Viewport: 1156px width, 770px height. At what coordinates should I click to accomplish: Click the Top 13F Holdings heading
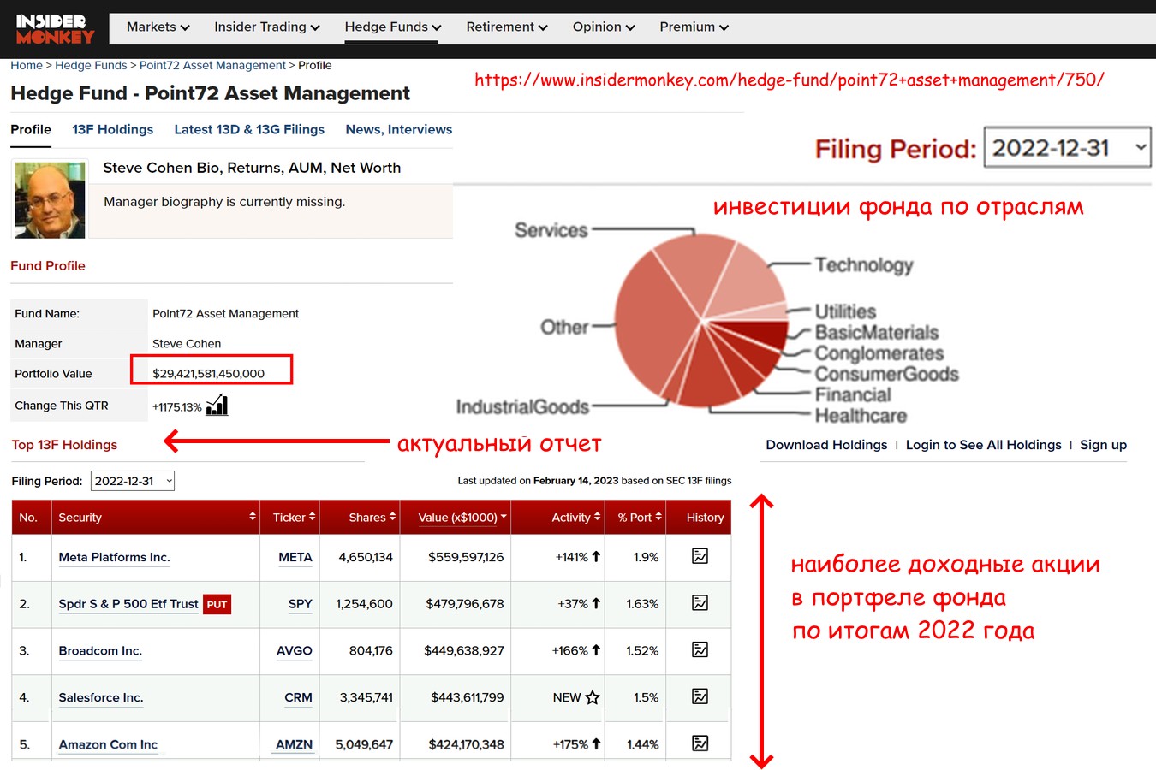[x=64, y=445]
